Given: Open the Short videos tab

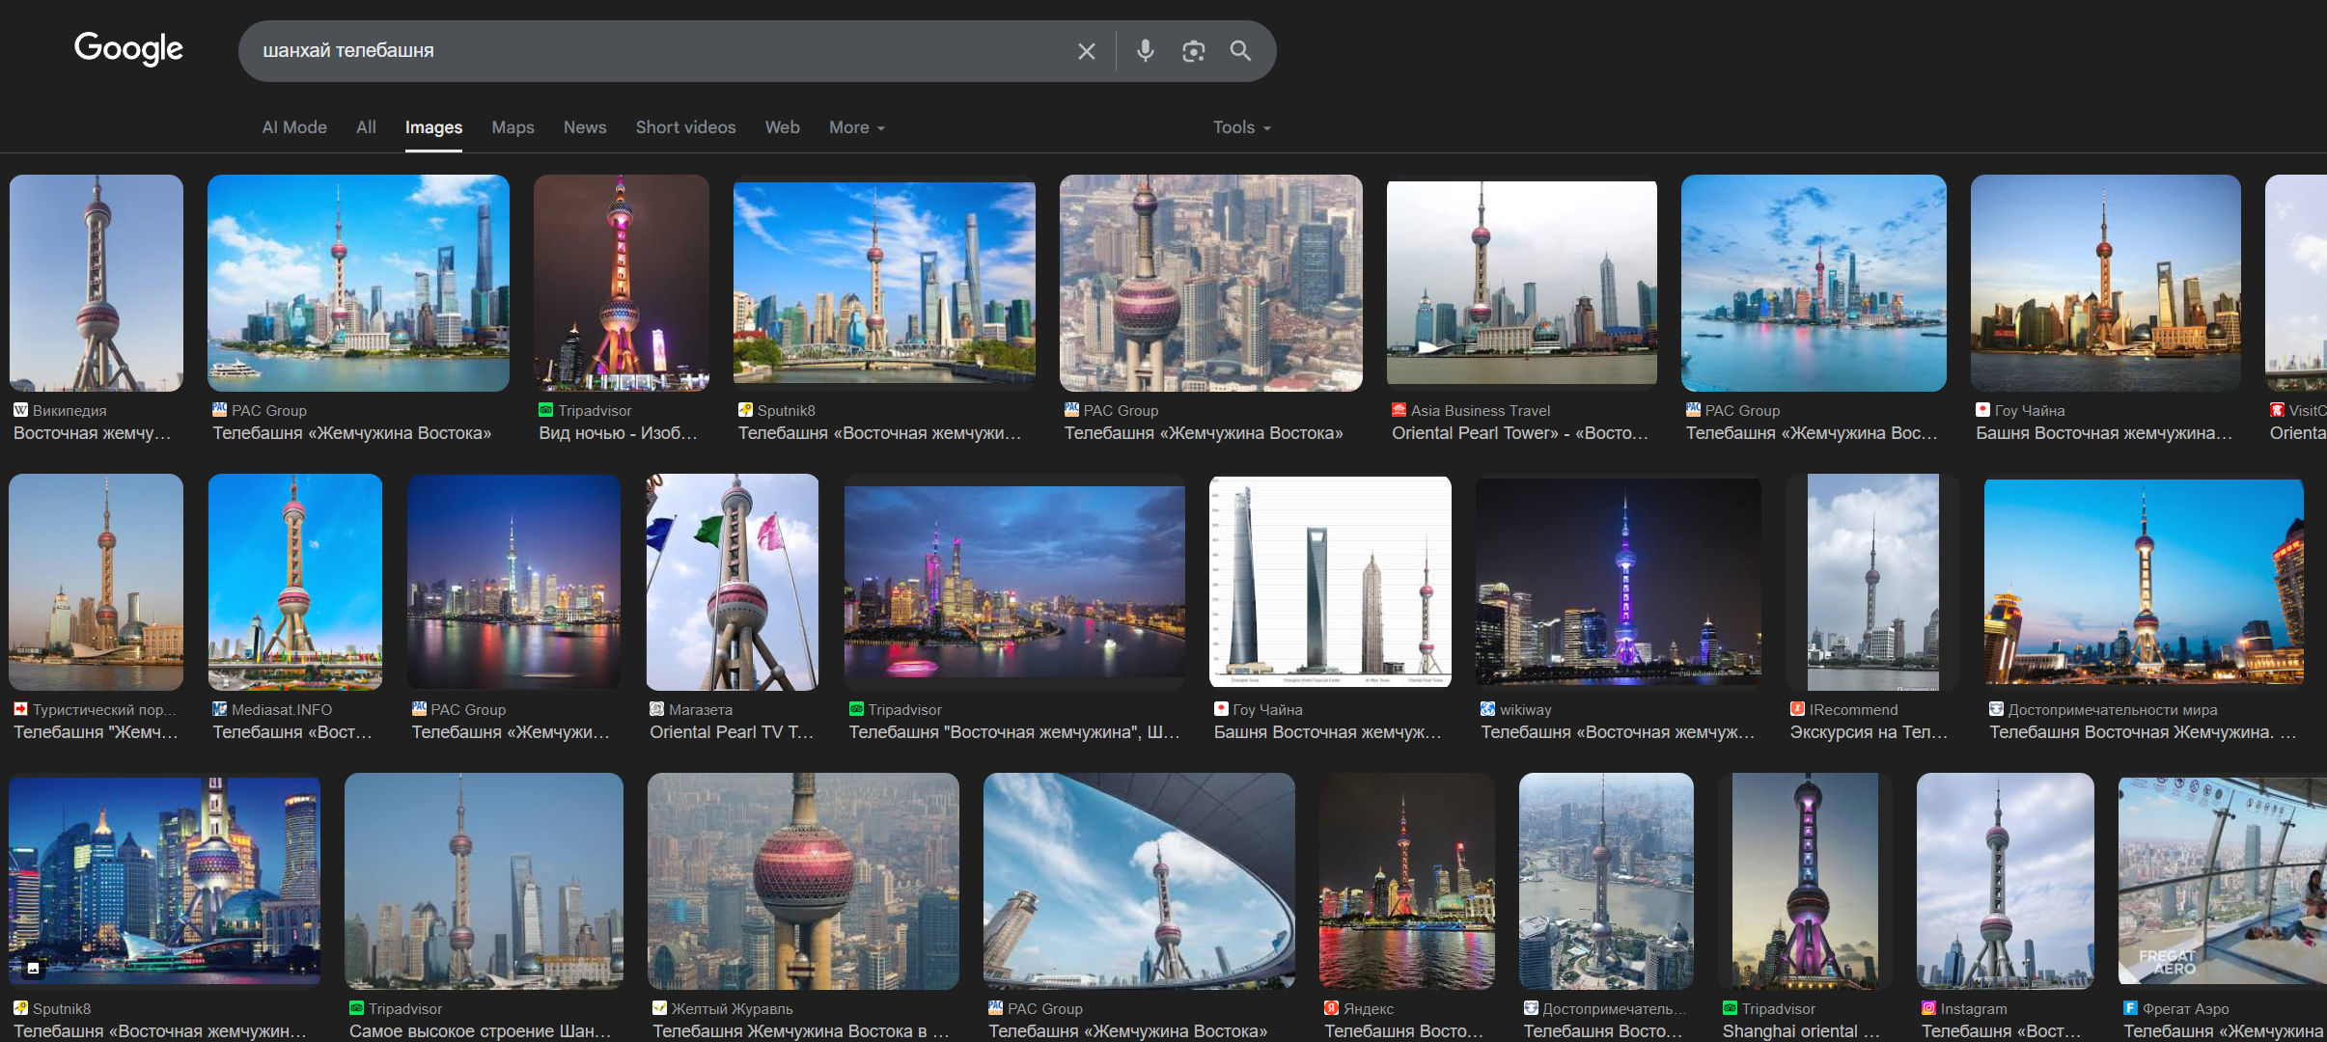Looking at the screenshot, I should [x=685, y=127].
